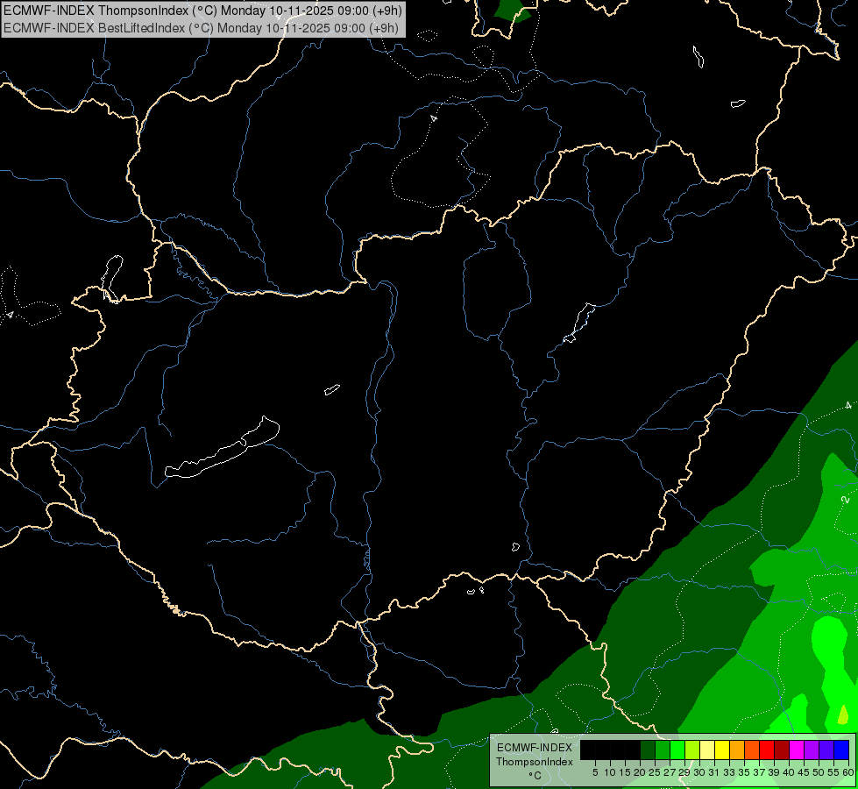Select the pale yellow 30-31 legend swatch
Screen dimensions: 858x789
[x=707, y=750]
